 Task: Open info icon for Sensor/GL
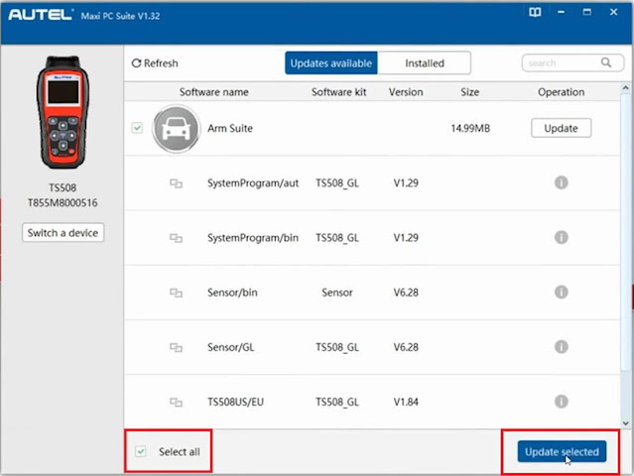pyautogui.click(x=561, y=347)
